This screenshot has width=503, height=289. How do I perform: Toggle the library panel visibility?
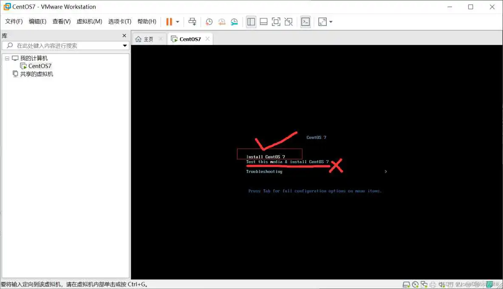coord(251,21)
